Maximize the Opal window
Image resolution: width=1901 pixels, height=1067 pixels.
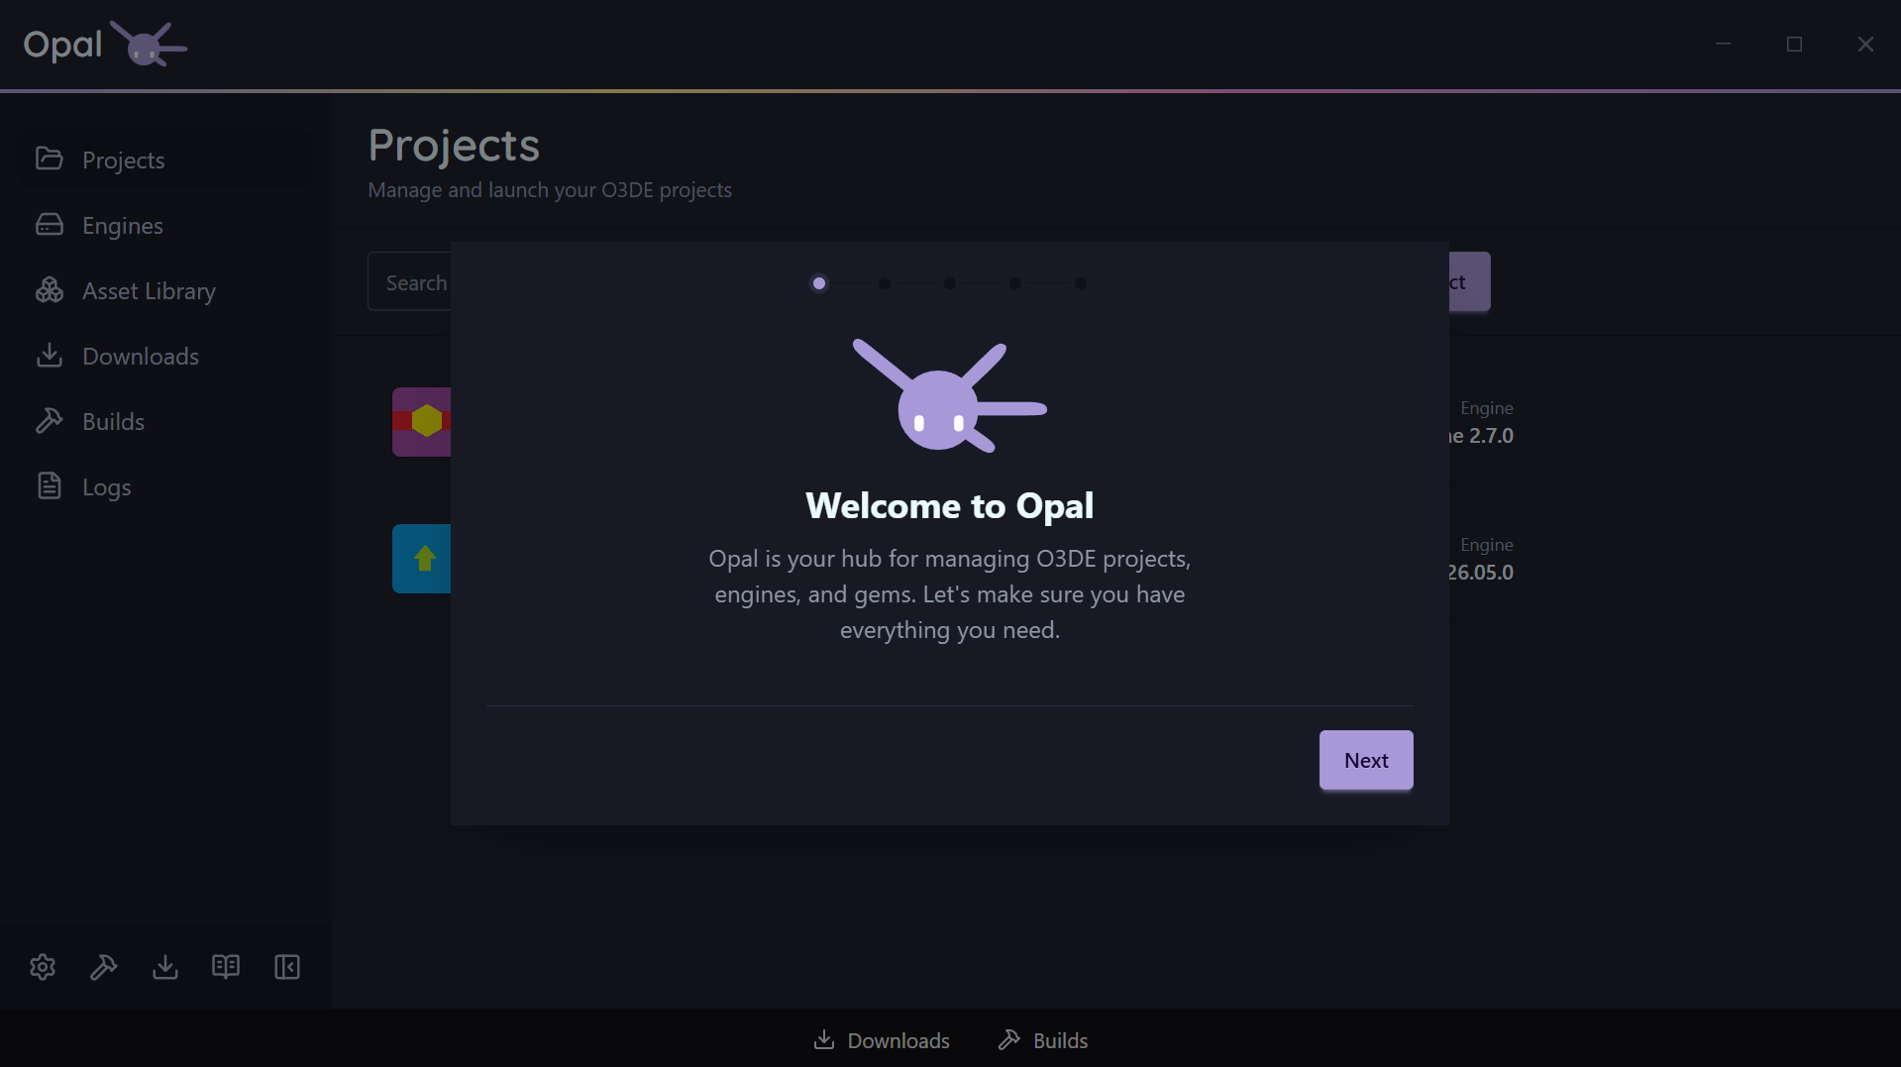pyautogui.click(x=1794, y=44)
